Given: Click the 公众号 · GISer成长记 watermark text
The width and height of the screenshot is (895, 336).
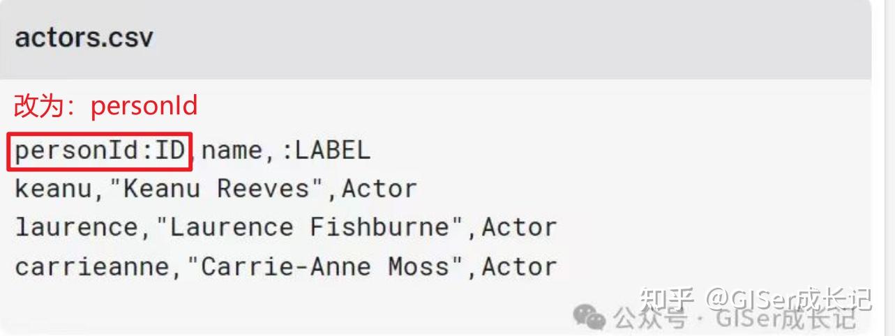Looking at the screenshot, I should (734, 319).
